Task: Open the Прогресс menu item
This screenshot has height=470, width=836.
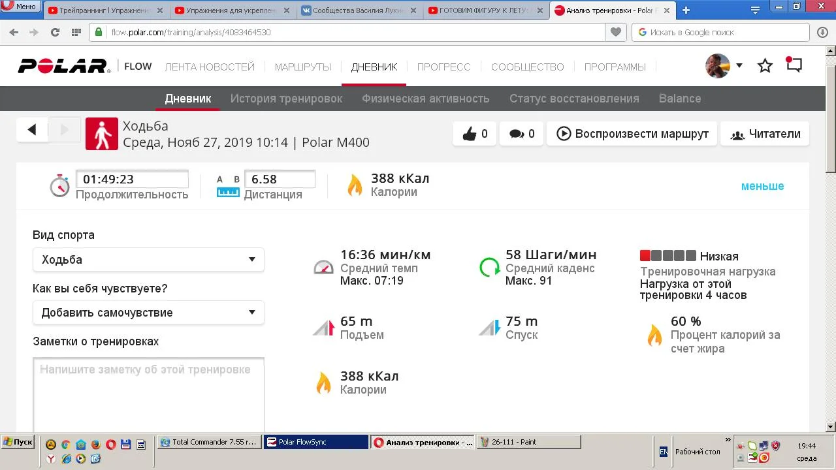Action: (x=443, y=67)
